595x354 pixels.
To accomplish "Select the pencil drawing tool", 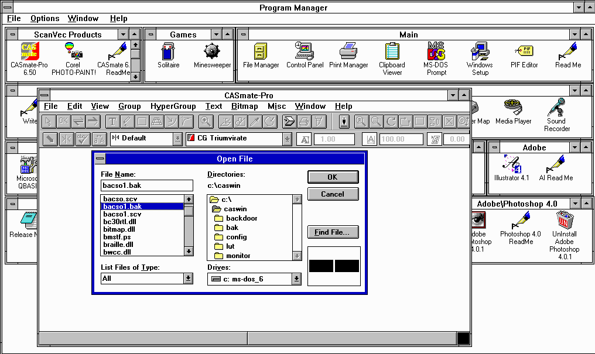I will tap(127, 121).
